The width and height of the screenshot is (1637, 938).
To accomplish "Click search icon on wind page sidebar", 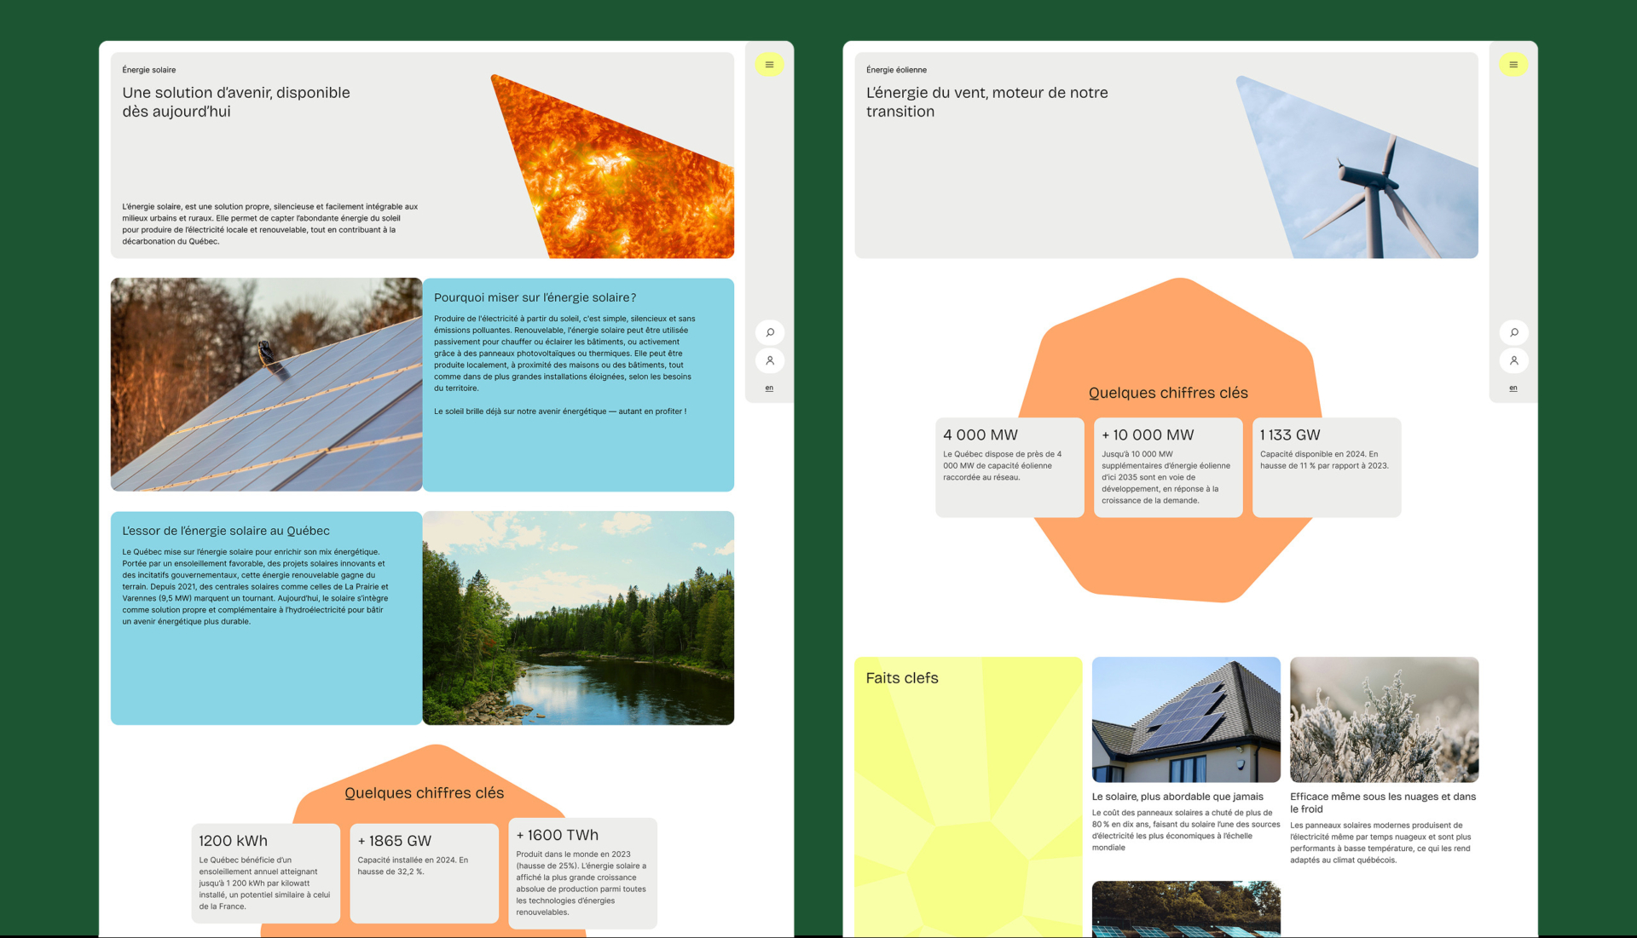I will tap(1513, 332).
